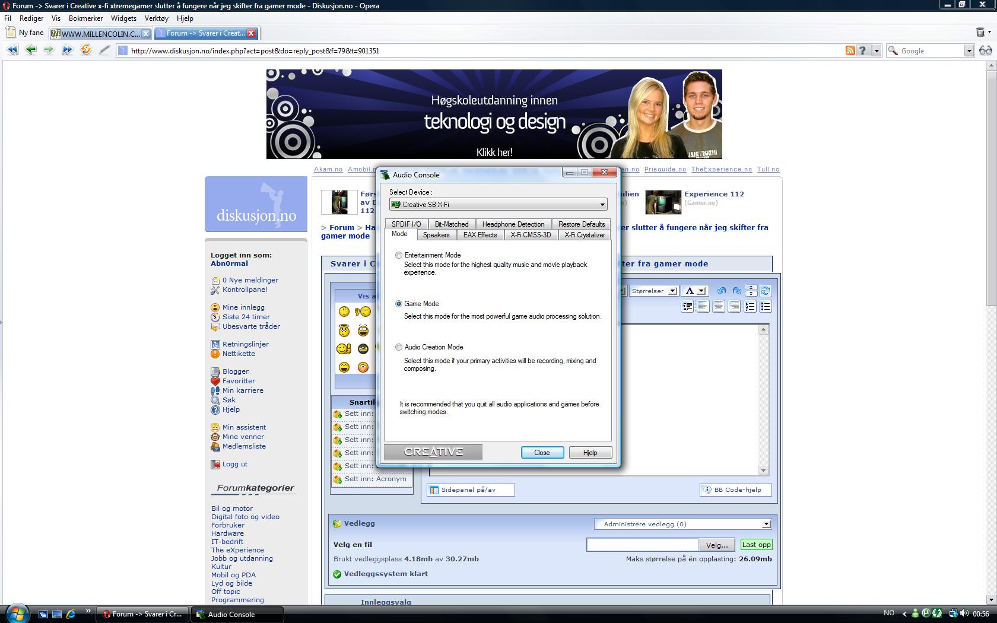Image resolution: width=997 pixels, height=623 pixels.
Task: Click the question mark icon in address bar
Action: (x=863, y=51)
